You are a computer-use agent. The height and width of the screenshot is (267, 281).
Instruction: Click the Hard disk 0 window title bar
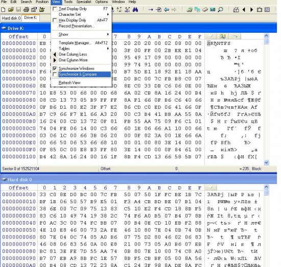[x=138, y=179]
